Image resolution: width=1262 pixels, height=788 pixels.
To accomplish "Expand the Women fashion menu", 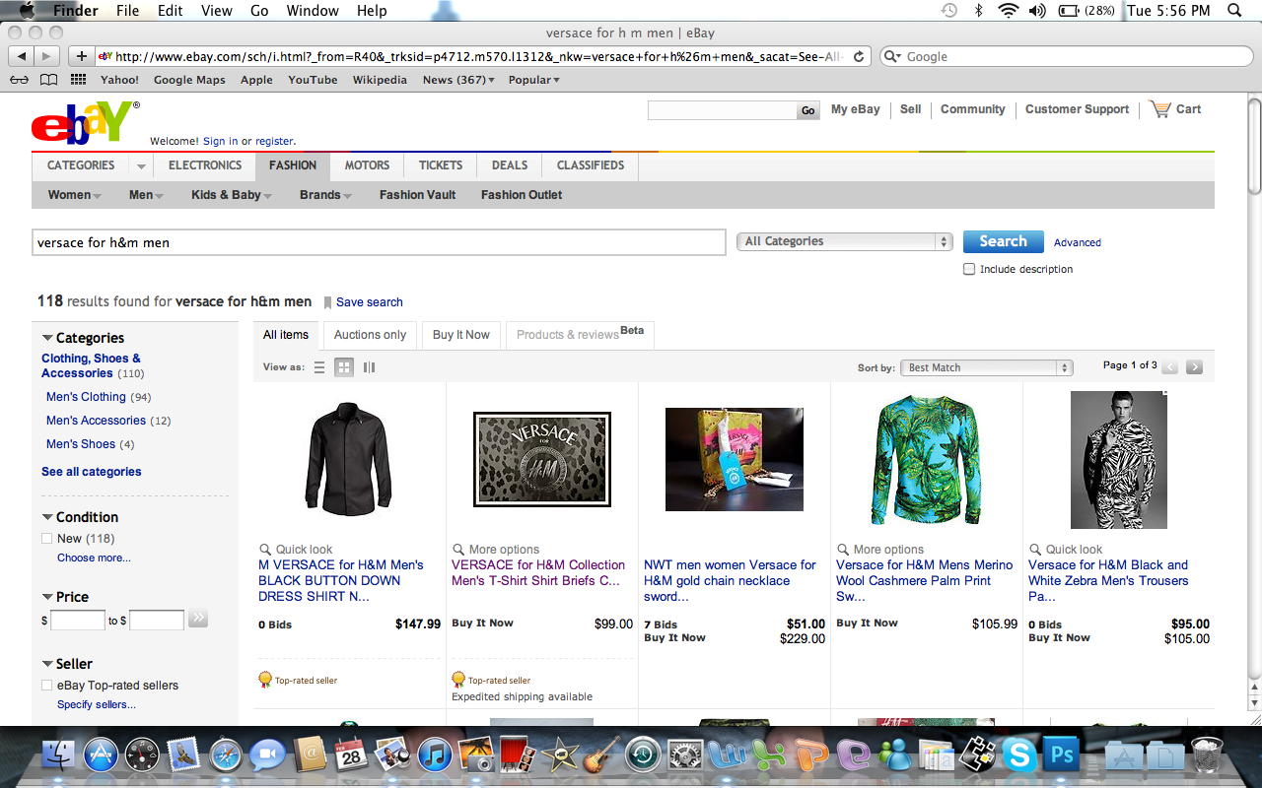I will click(x=75, y=195).
